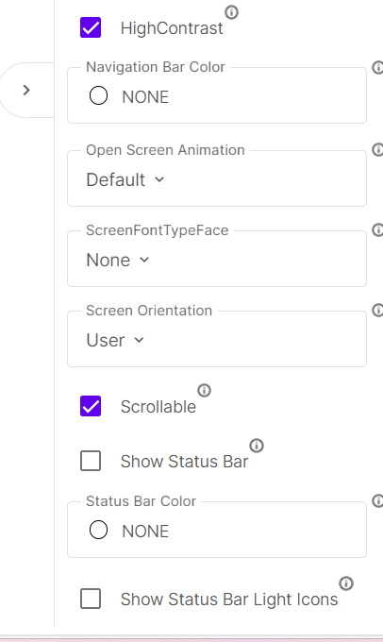383x642 pixels.
Task: Expand the side panel with chevron arrow
Action: pyautogui.click(x=26, y=90)
